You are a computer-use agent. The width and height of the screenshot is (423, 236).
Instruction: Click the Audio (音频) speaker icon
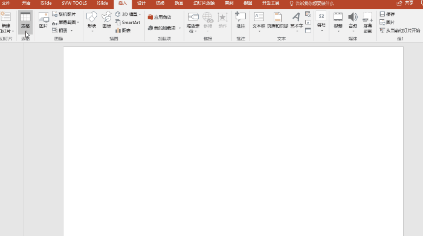point(352,17)
